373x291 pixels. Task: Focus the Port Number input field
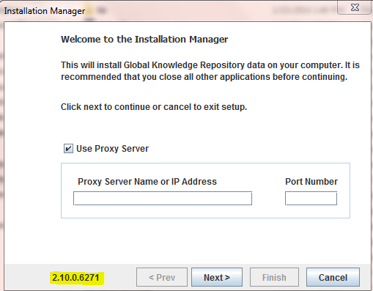tap(311, 198)
